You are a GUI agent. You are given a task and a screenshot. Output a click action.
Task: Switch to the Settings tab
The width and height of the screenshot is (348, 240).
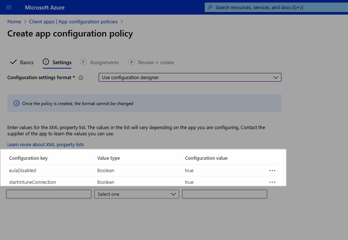[x=57, y=62]
